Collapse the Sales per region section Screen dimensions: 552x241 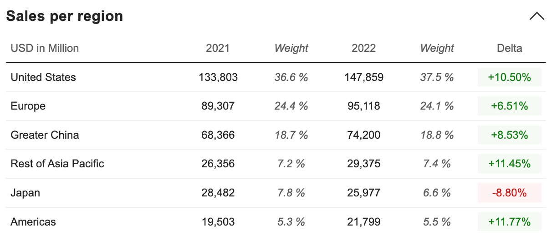pyautogui.click(x=537, y=16)
